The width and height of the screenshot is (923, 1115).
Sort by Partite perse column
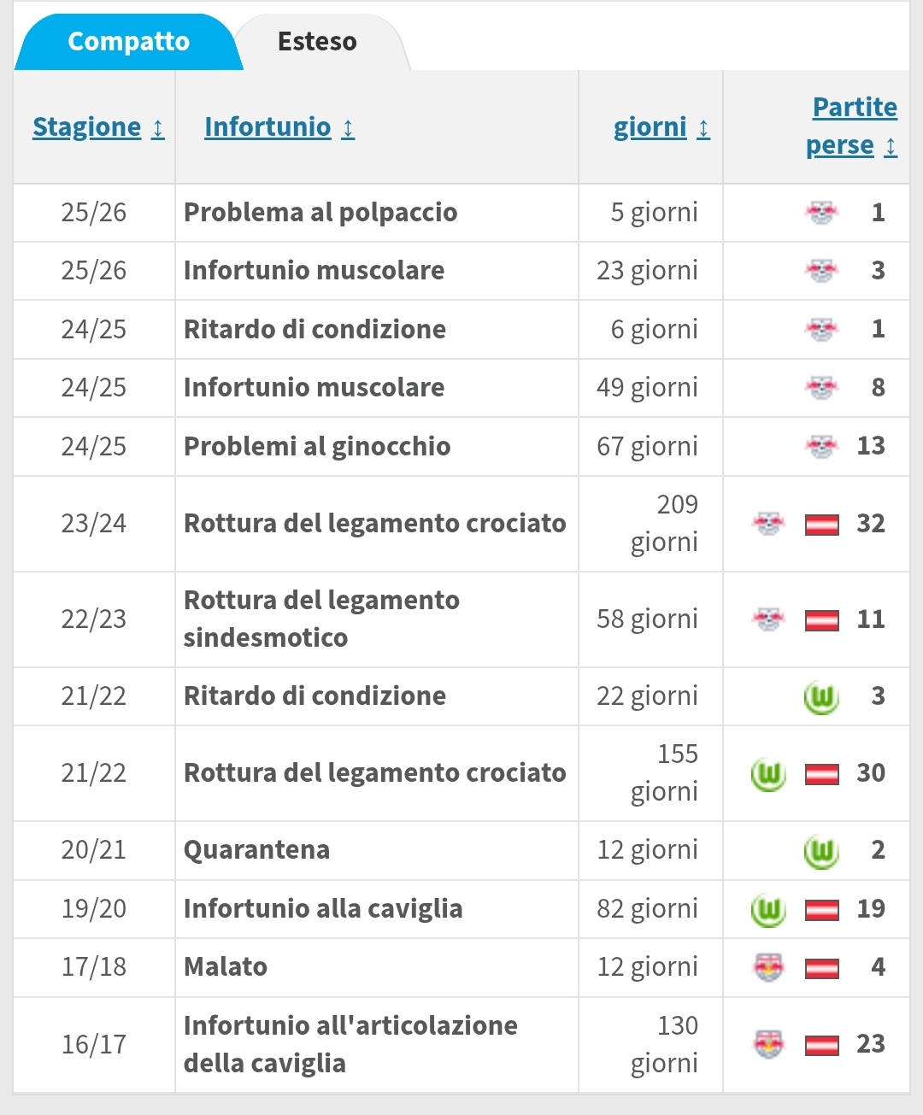click(x=851, y=126)
